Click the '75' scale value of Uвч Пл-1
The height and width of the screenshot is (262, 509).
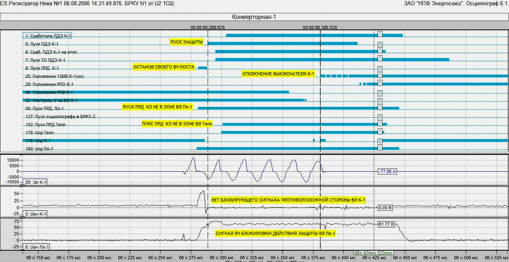click(17, 221)
